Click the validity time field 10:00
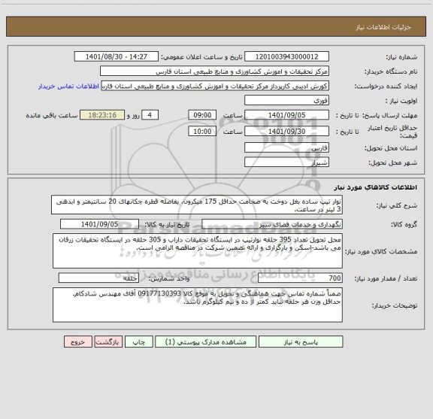 (202, 132)
